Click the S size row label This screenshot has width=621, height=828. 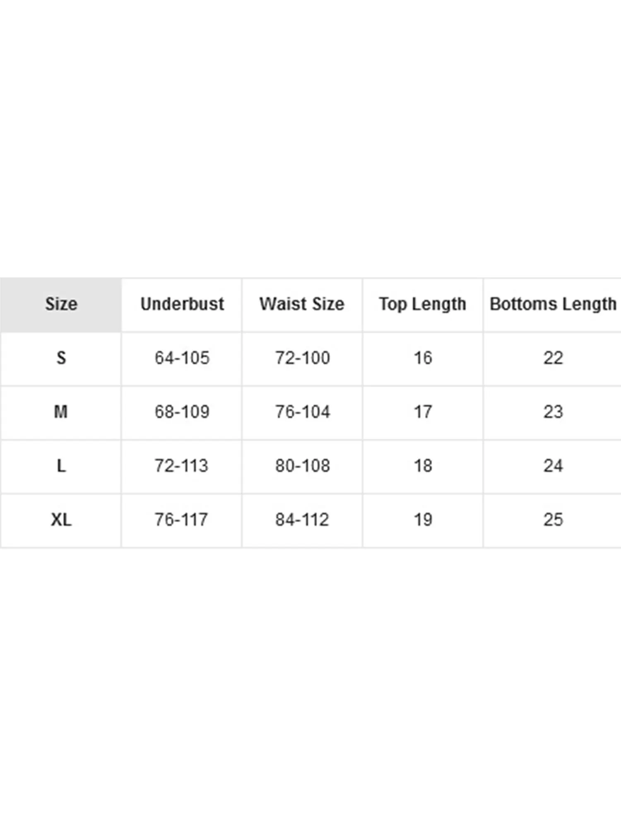(x=61, y=358)
